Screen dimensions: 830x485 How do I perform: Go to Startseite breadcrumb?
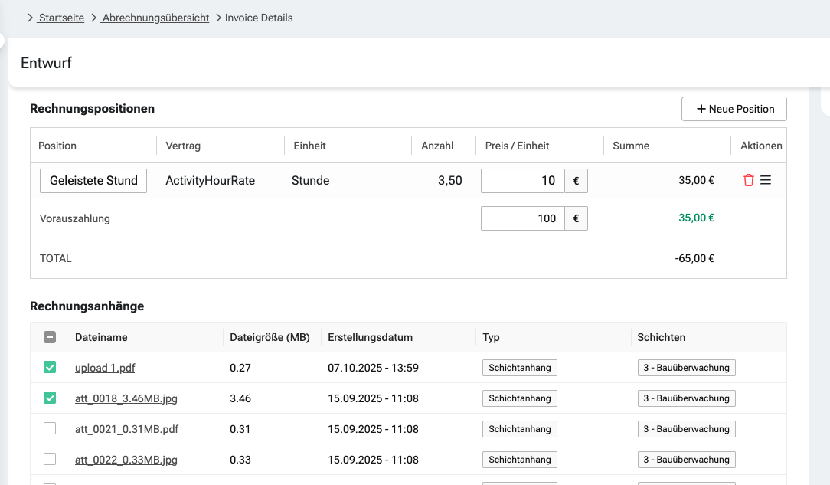[x=61, y=18]
